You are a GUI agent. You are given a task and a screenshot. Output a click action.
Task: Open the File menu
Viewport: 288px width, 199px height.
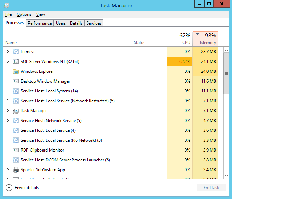(x=8, y=14)
